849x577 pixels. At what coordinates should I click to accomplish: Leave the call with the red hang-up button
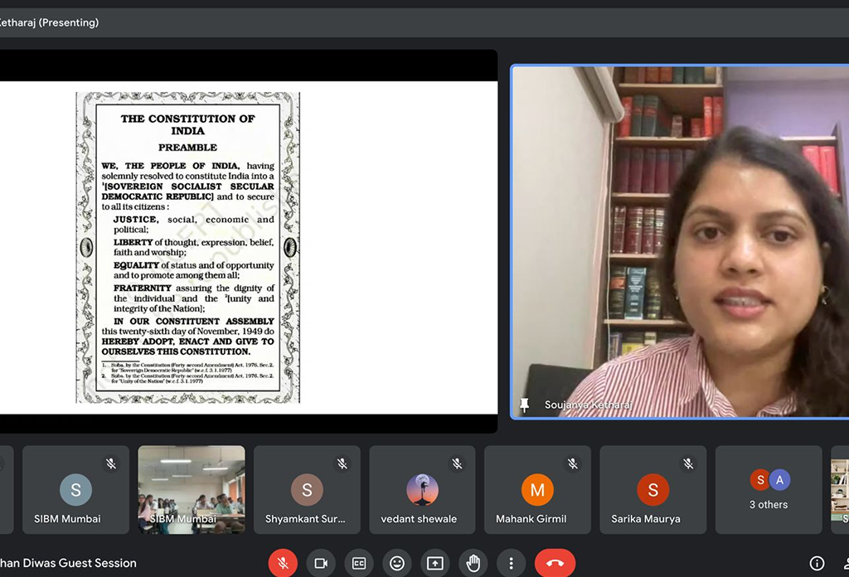coord(555,564)
